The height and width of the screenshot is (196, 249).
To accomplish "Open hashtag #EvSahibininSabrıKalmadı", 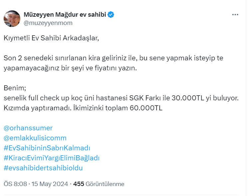I will pyautogui.click(x=47, y=148).
